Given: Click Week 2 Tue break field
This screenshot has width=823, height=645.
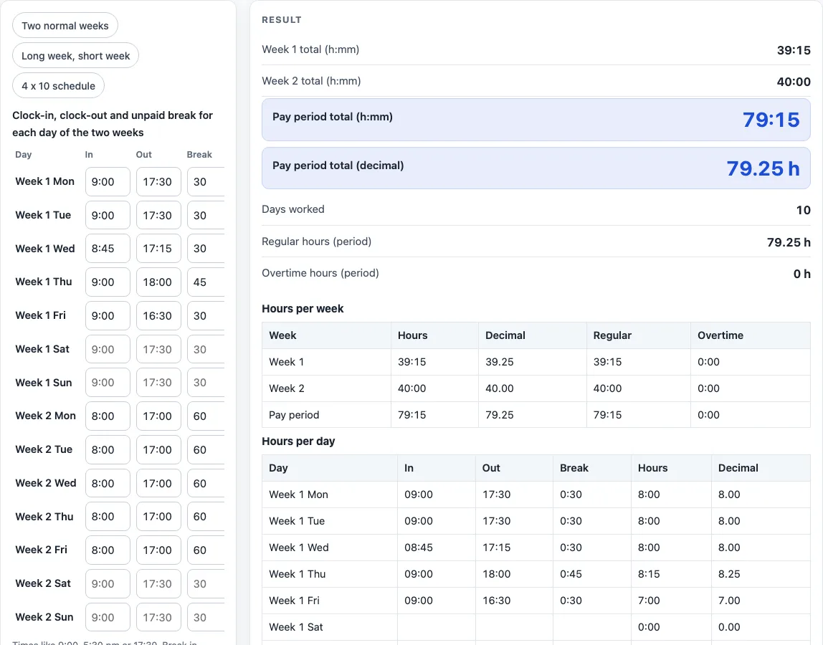Looking at the screenshot, I should coord(206,449).
